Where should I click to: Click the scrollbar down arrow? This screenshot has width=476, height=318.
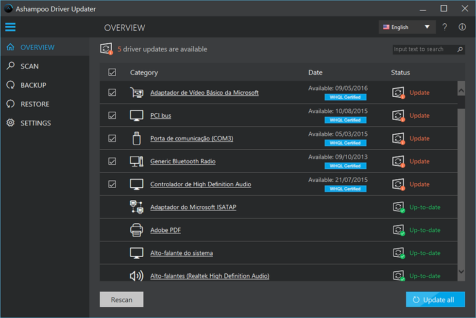pyautogui.click(x=461, y=271)
